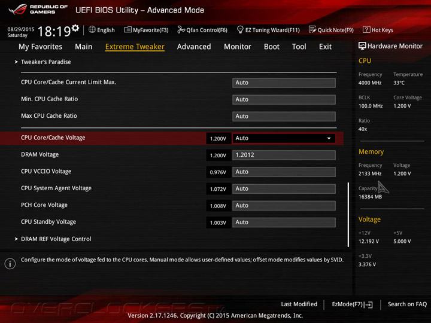Click Min. CPU Cache Ratio field
This screenshot has width=431, height=323.
point(284,99)
